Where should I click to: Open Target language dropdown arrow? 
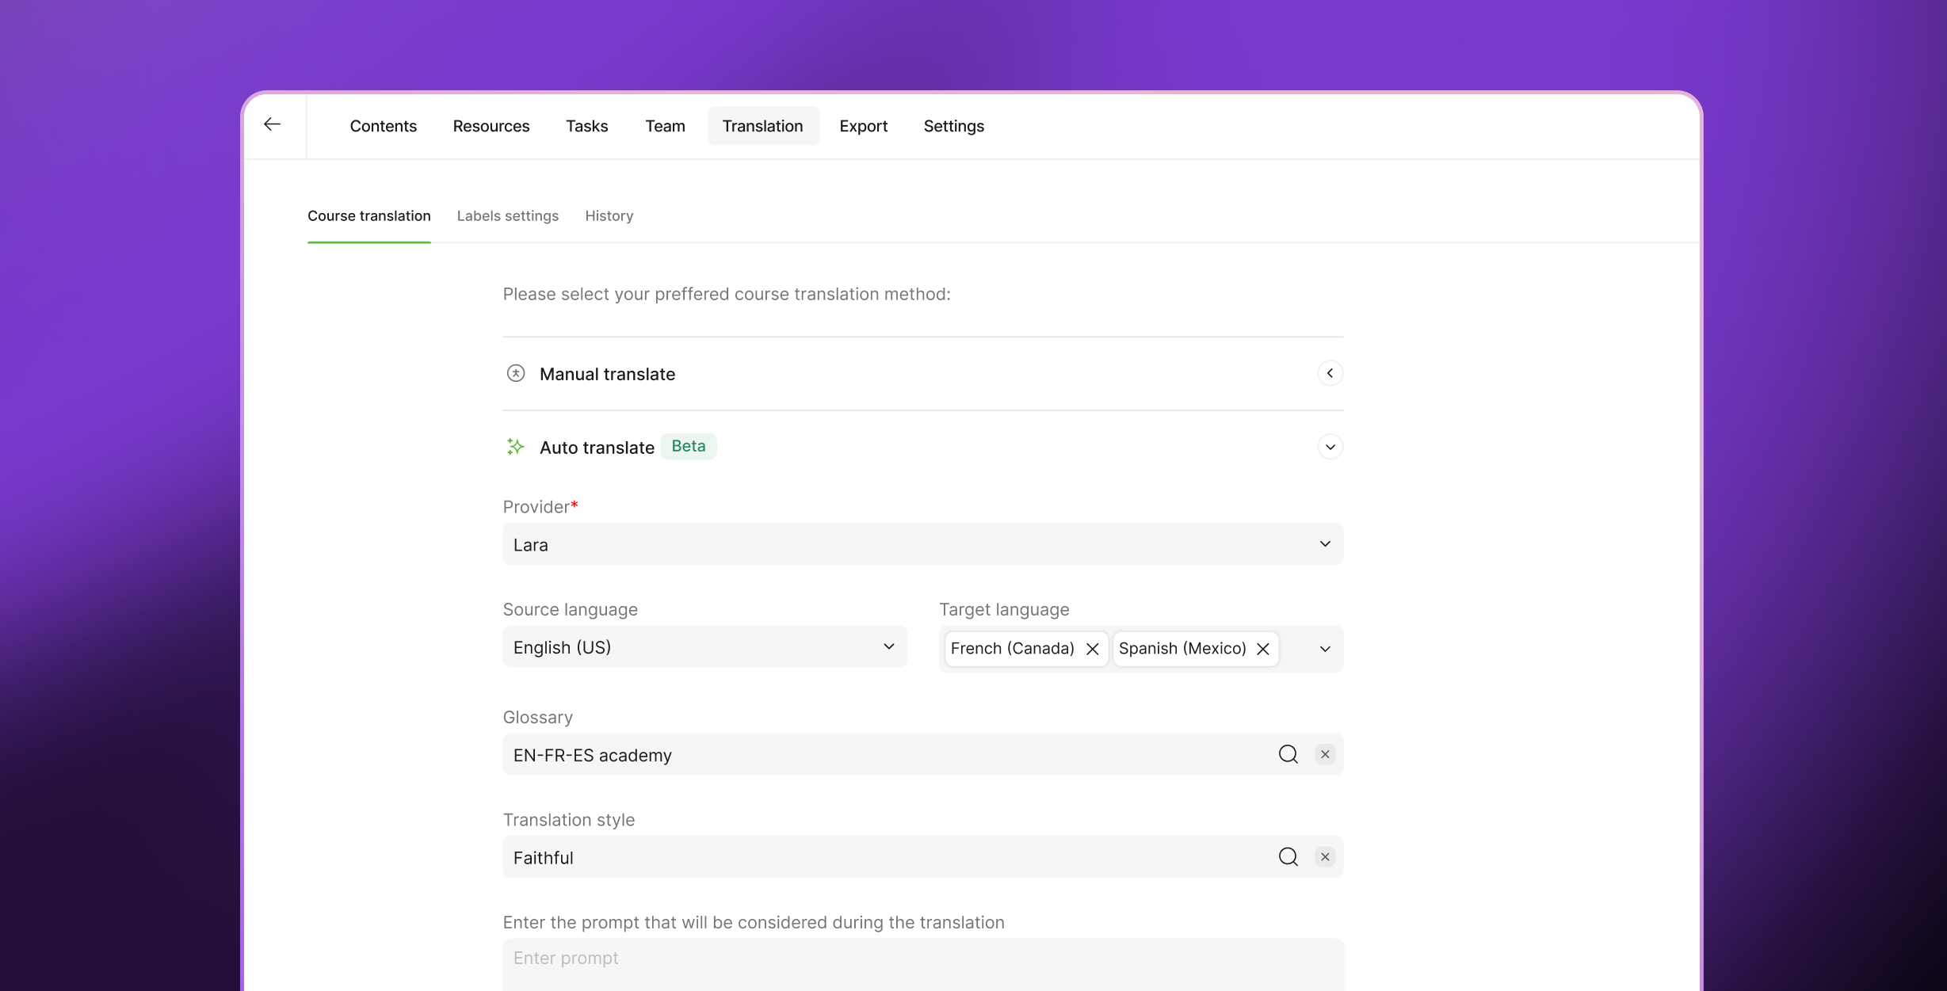(x=1325, y=649)
